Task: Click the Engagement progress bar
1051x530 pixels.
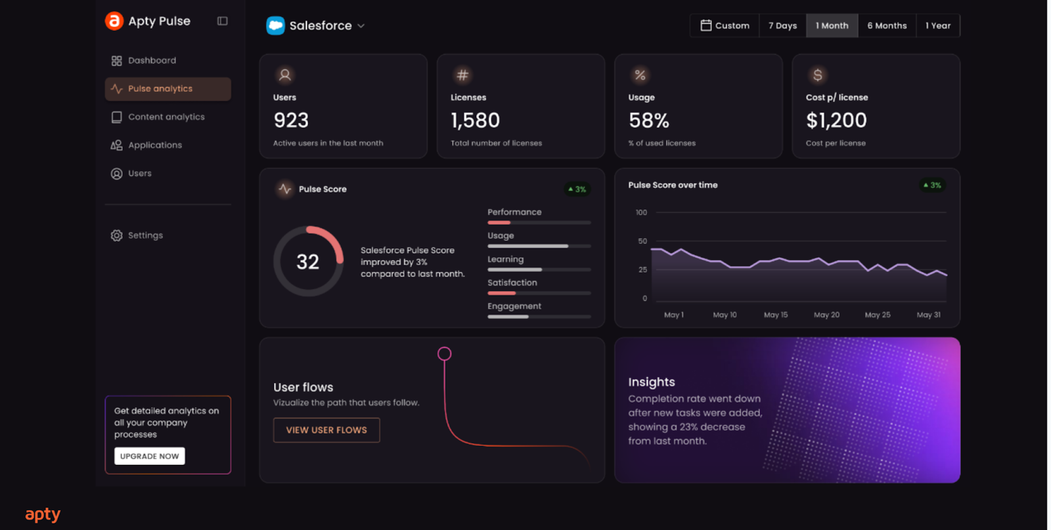Action: tap(539, 317)
